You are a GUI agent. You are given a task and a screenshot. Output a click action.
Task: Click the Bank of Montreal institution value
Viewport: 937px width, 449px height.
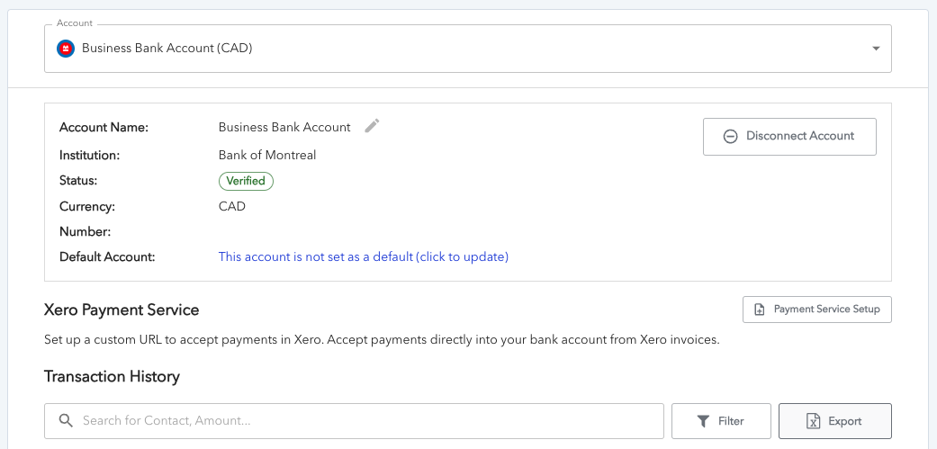point(267,156)
